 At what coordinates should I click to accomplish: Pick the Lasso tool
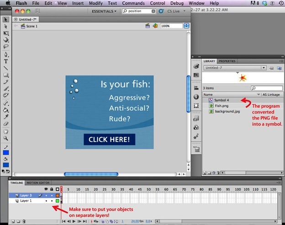(6, 47)
